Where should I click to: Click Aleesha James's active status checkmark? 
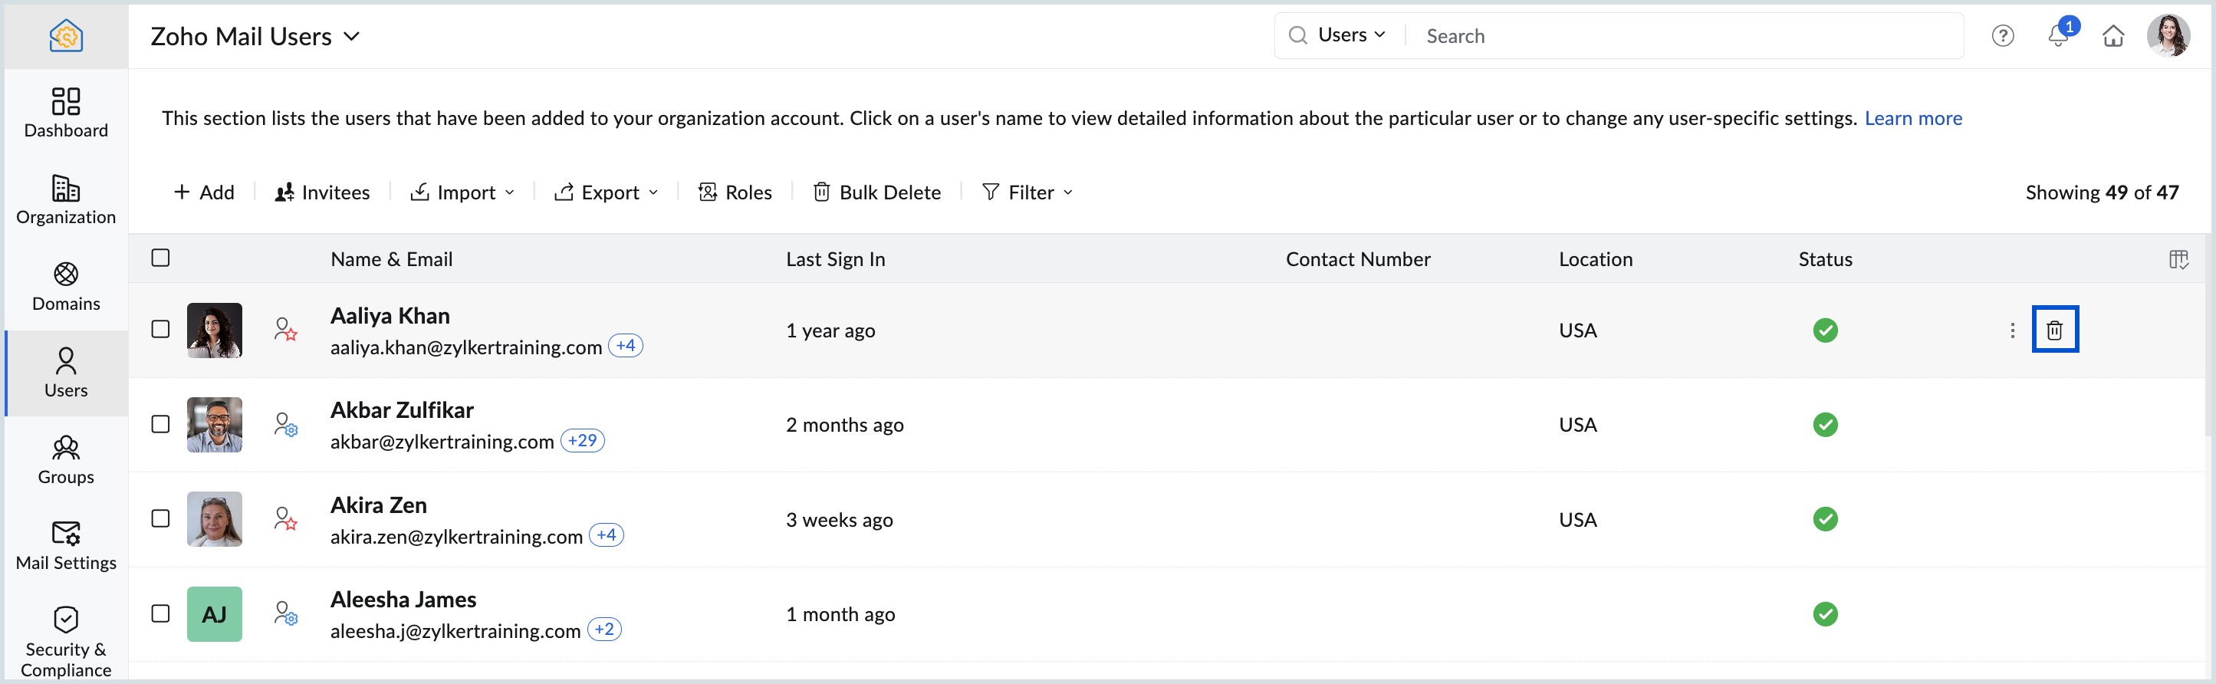1826,614
